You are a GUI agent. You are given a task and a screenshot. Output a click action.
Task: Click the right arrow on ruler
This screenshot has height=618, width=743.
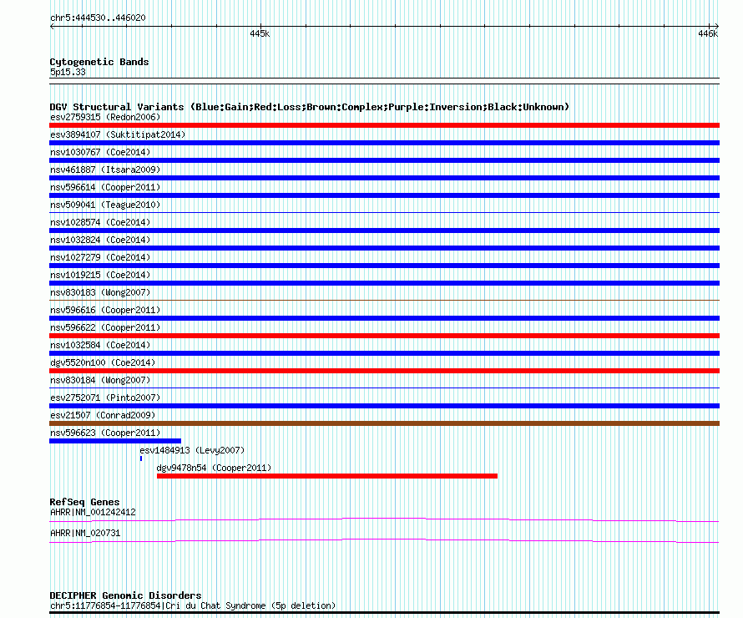coord(717,27)
